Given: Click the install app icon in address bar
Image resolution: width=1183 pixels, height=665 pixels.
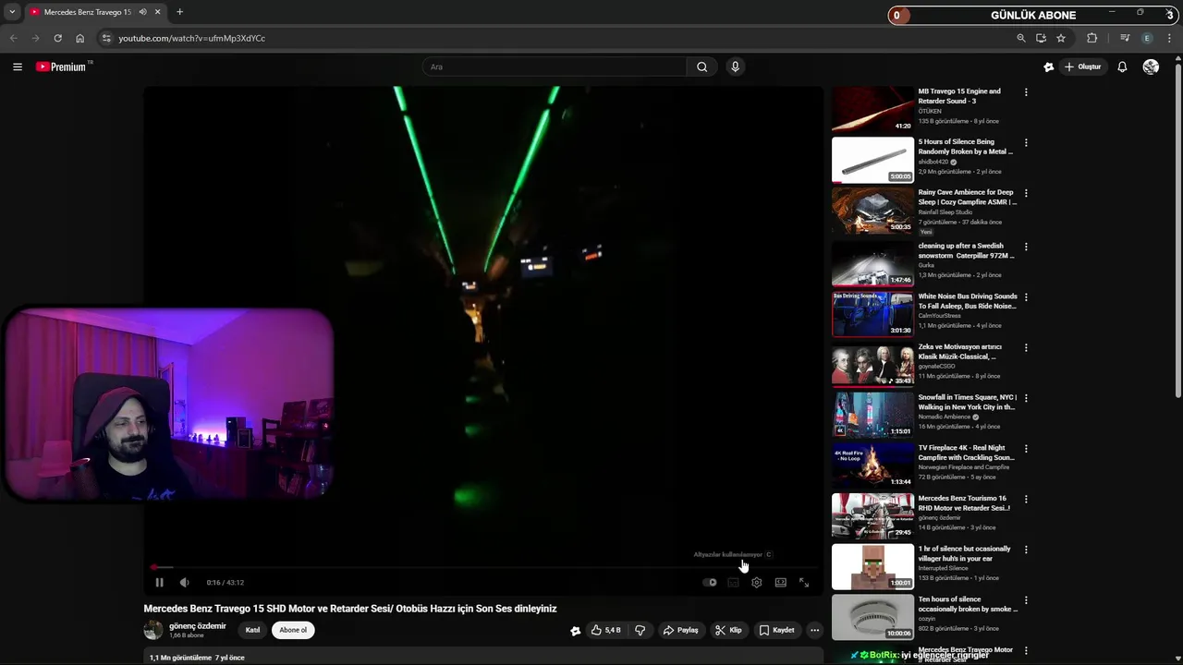Looking at the screenshot, I should (1041, 38).
